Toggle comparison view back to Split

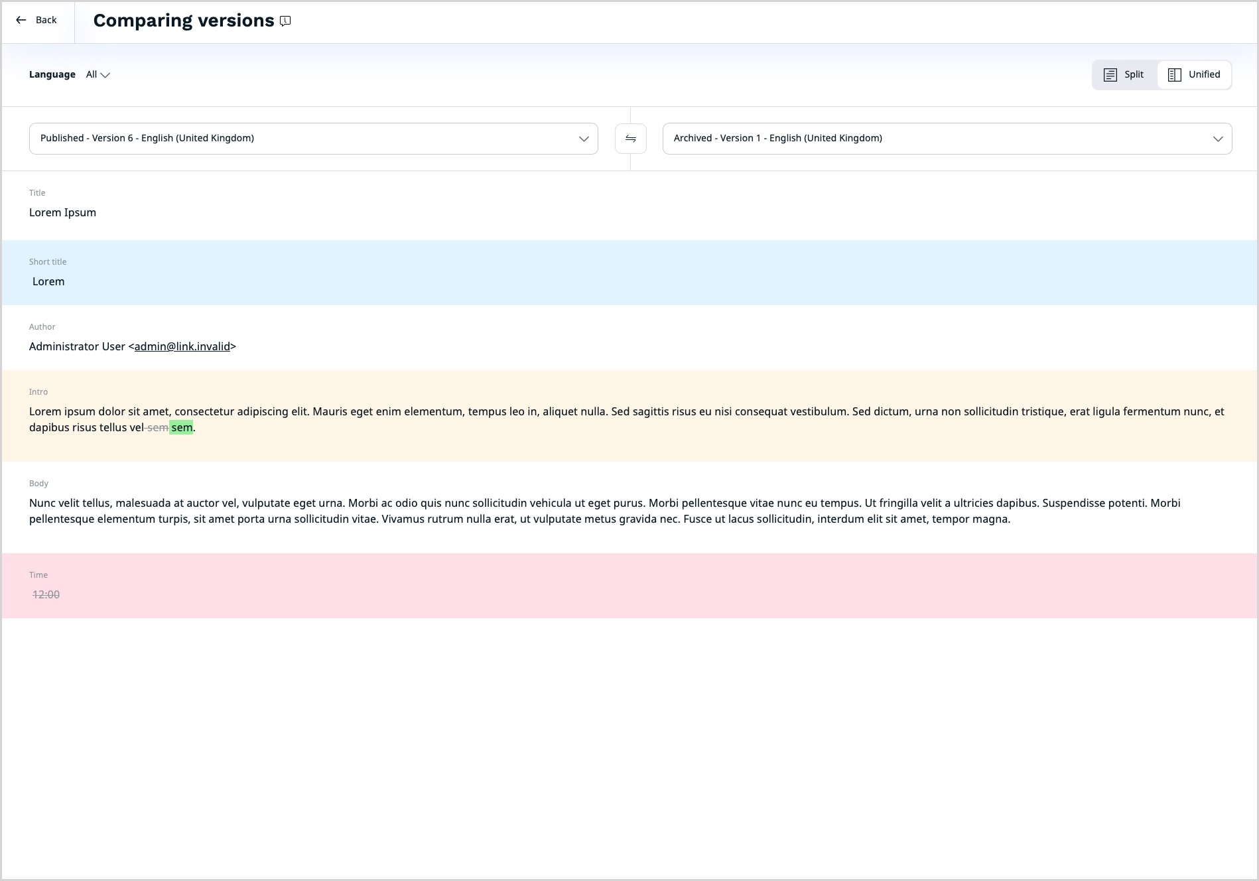1123,74
